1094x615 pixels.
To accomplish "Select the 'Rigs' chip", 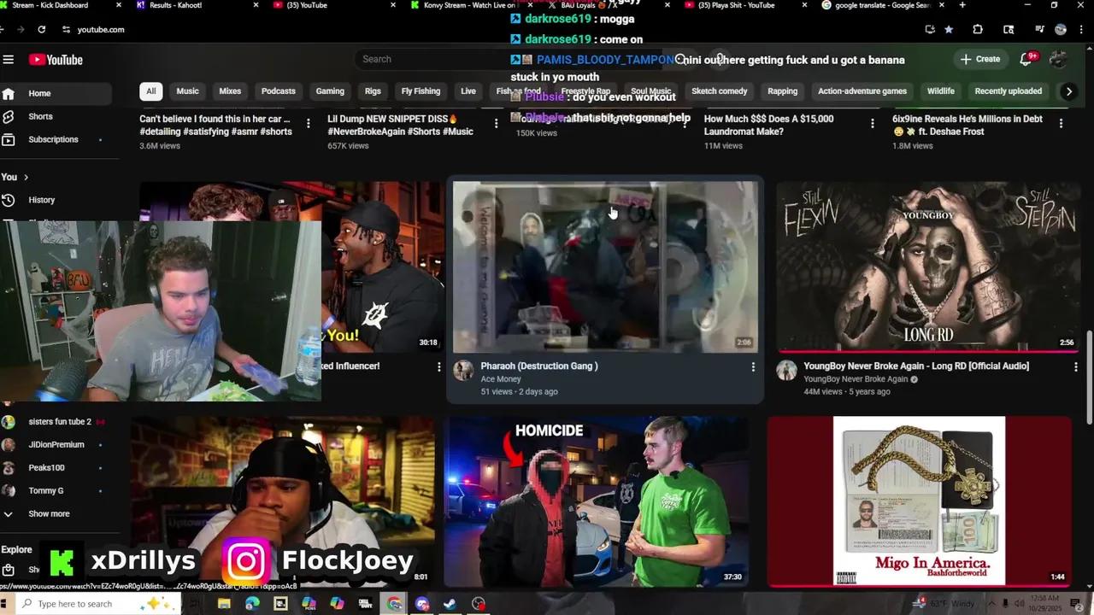I will point(373,91).
